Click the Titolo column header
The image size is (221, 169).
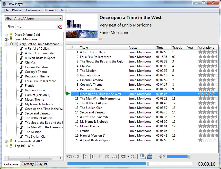103,48
